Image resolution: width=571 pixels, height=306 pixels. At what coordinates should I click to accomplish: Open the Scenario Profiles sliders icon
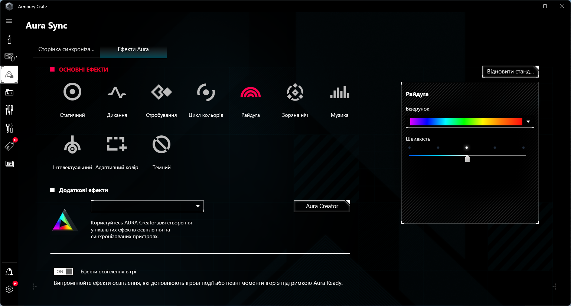pos(9,110)
